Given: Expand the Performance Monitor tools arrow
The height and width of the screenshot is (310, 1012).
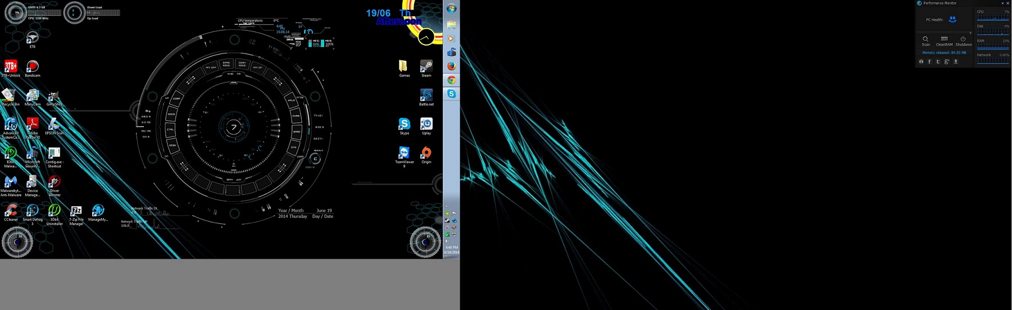Looking at the screenshot, I should click(970, 33).
